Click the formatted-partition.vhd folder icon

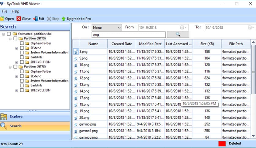[15, 34]
